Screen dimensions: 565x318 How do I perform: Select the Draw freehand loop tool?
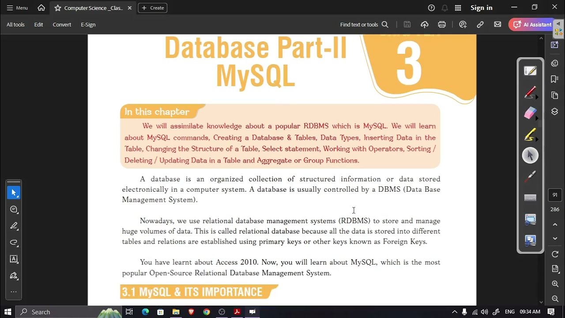14,242
